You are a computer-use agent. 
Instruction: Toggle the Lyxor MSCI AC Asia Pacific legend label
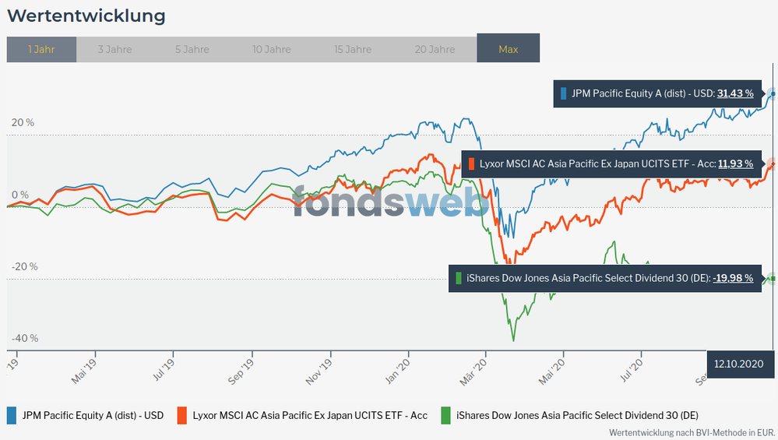(x=309, y=415)
